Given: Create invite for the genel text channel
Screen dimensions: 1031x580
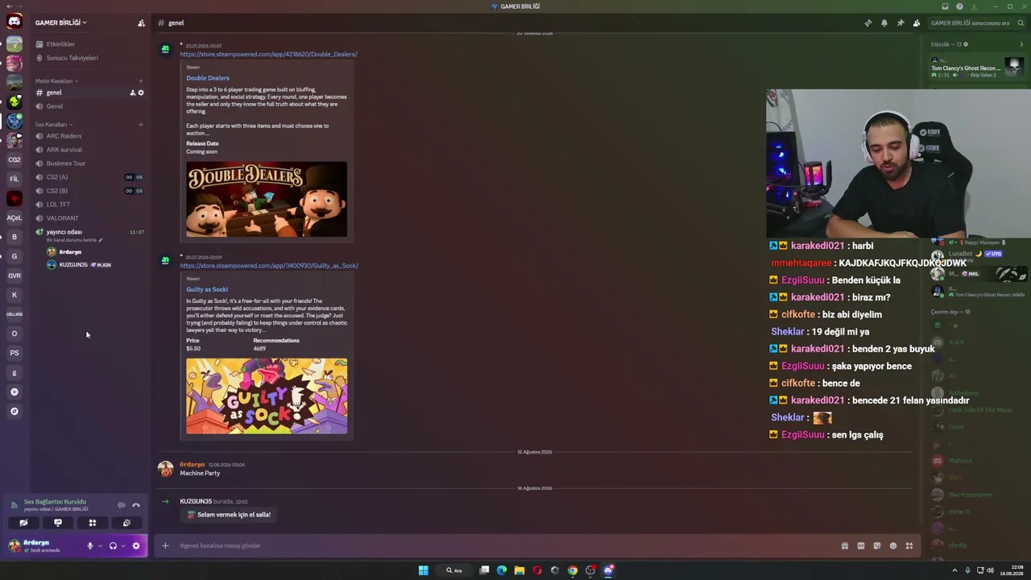Looking at the screenshot, I should point(133,93).
